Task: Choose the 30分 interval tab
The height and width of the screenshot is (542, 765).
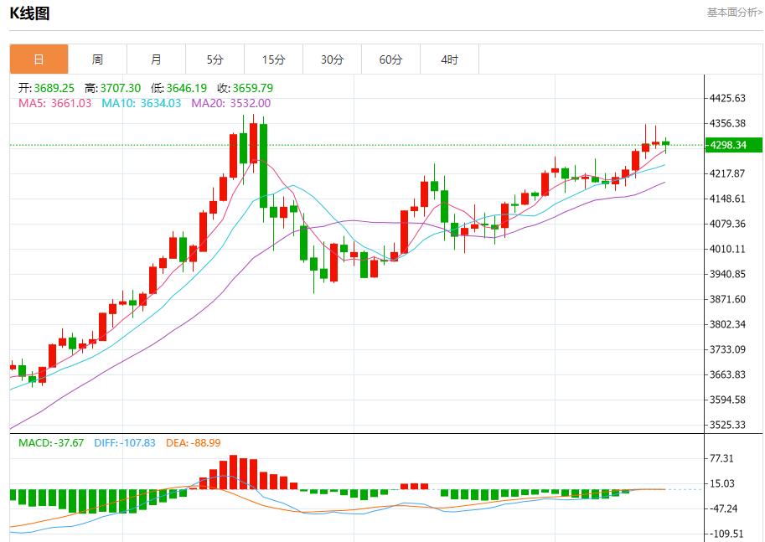Action: [332, 59]
